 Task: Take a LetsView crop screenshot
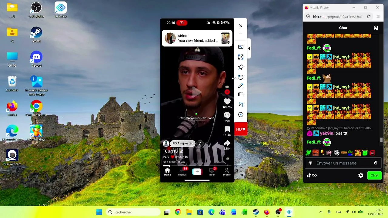[241, 104]
